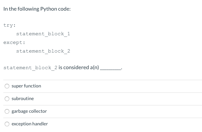
Task: Click the 'statement_block_1' code line
Action: pyautogui.click(x=43, y=34)
